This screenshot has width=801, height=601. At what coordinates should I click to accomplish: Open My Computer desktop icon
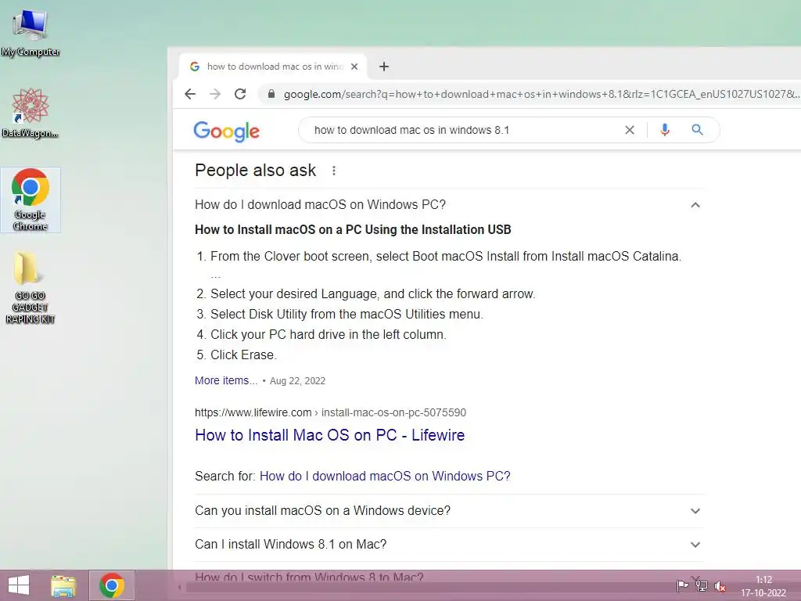[31, 31]
